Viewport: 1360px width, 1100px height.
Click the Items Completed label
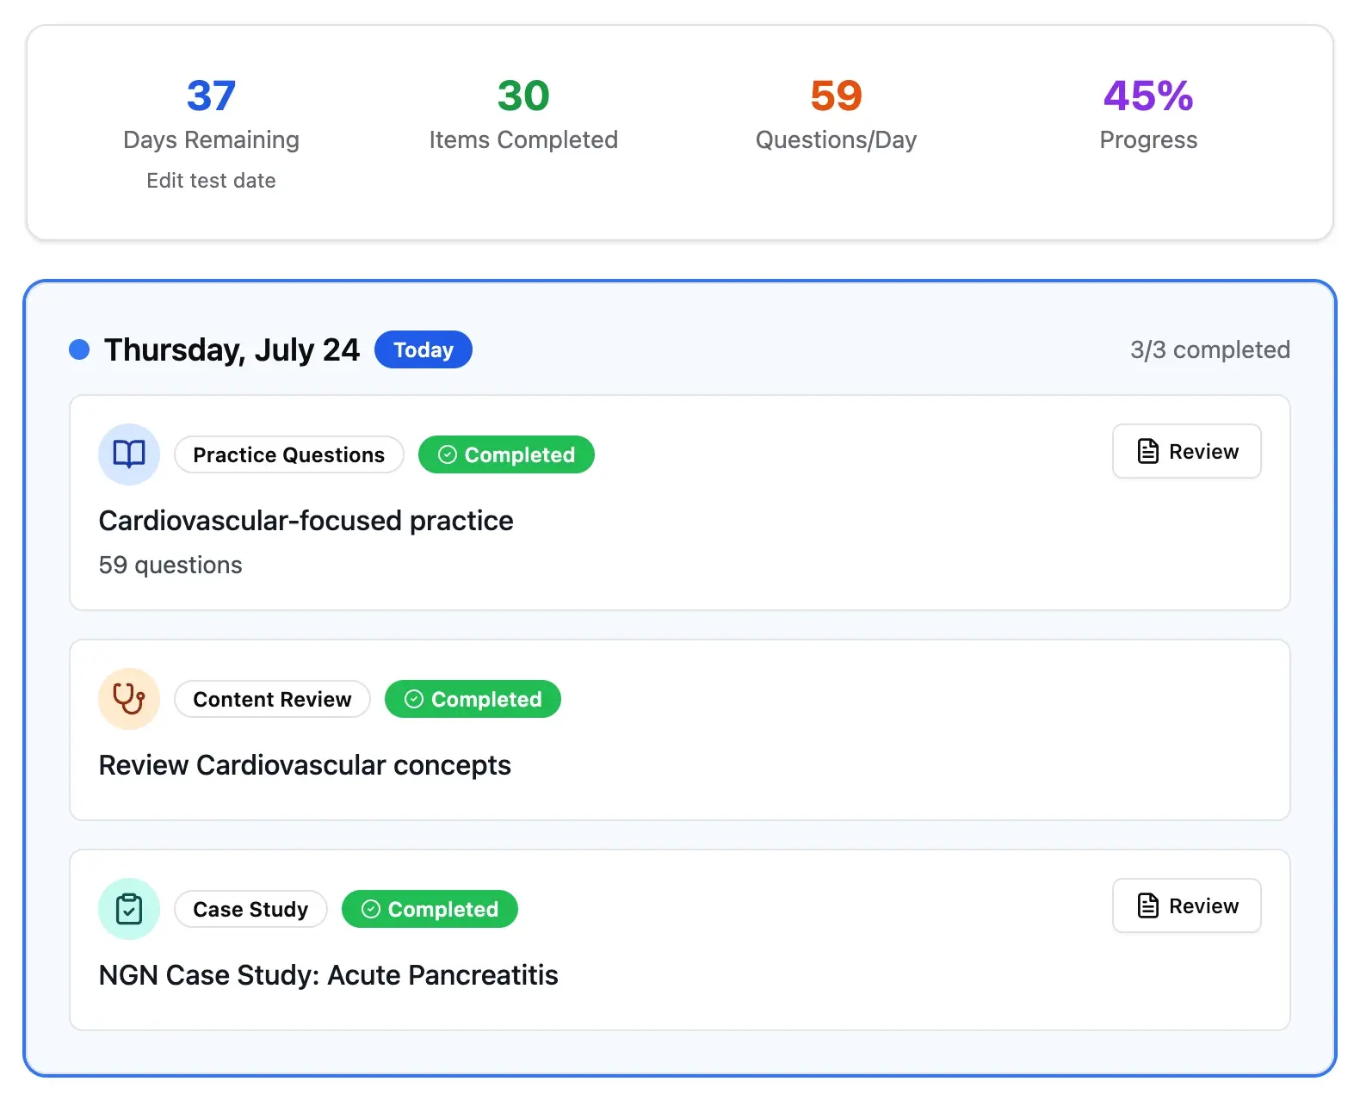point(523,139)
